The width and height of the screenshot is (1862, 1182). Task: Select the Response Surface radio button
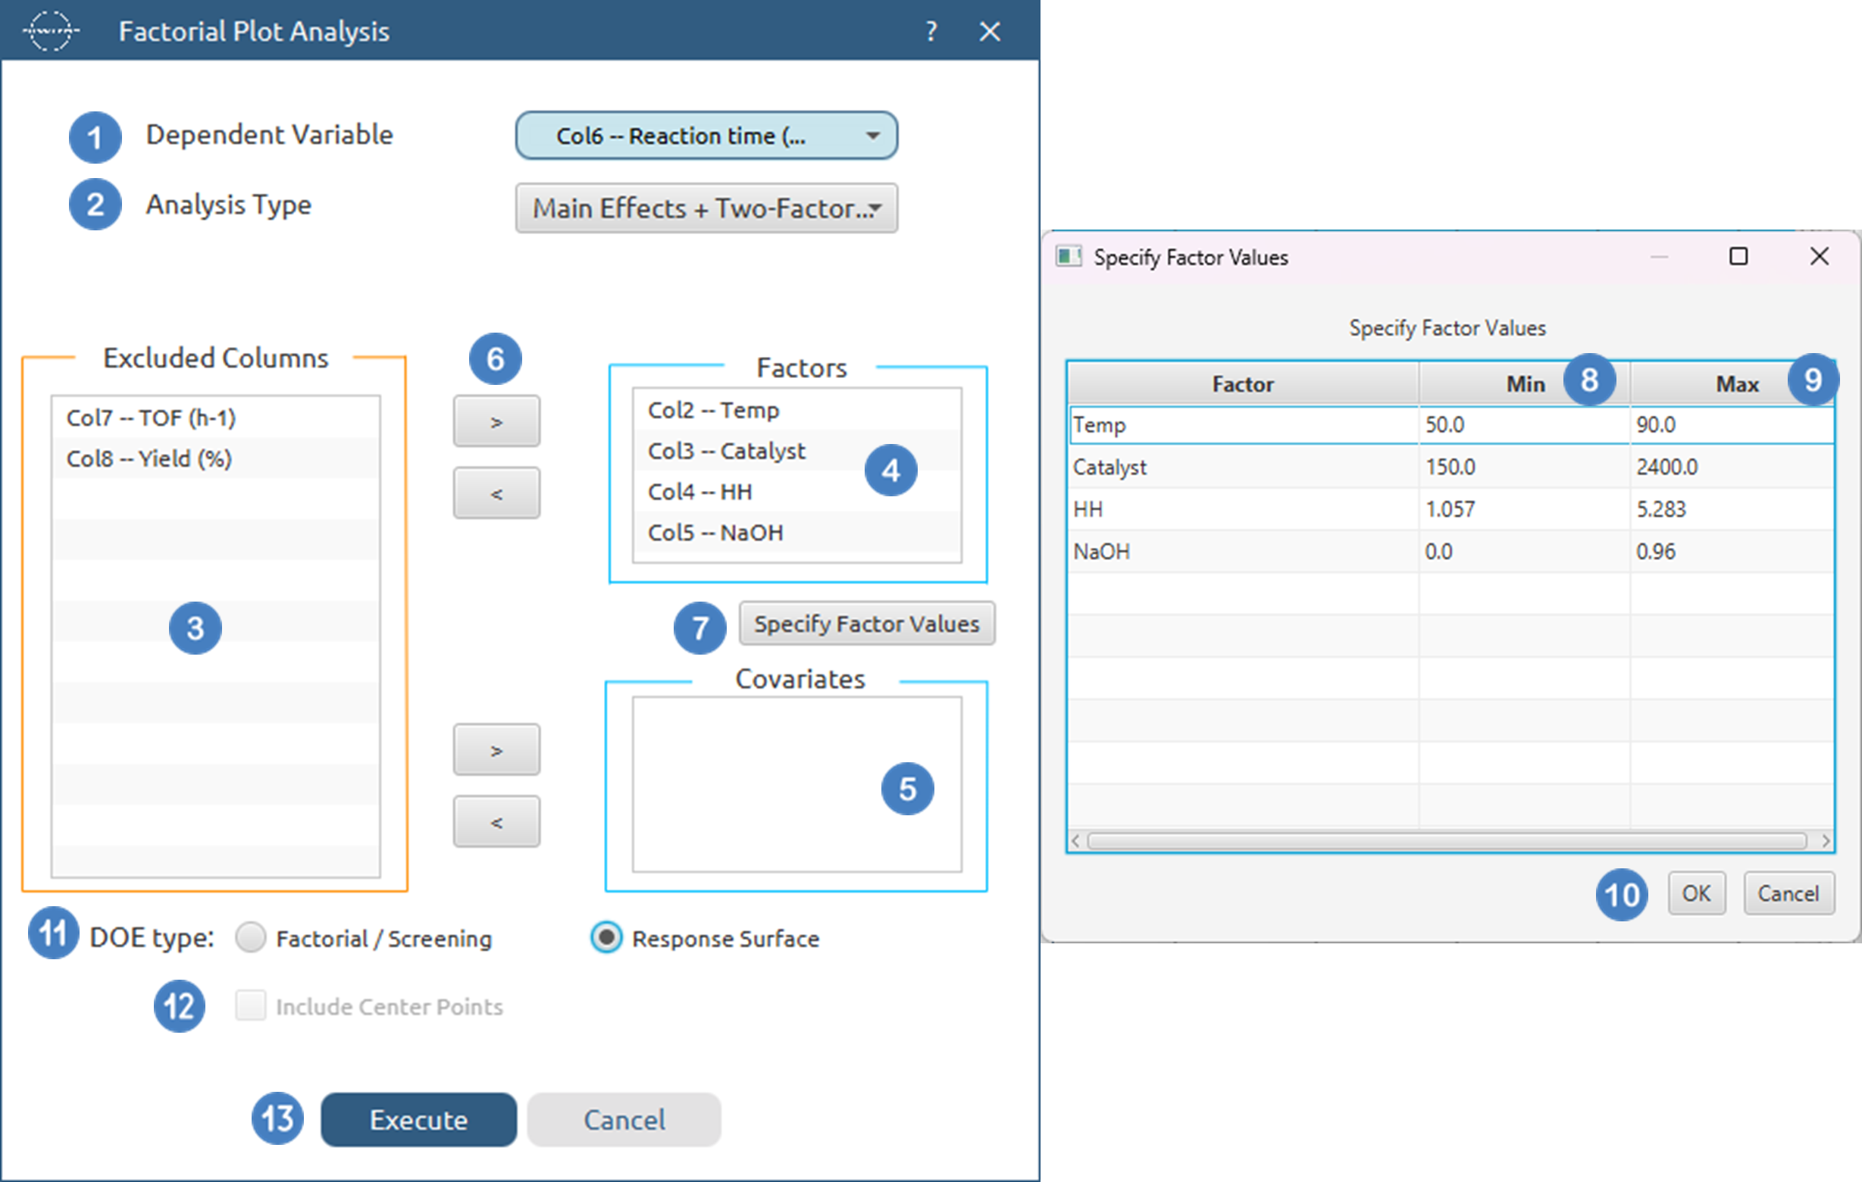[x=606, y=938]
